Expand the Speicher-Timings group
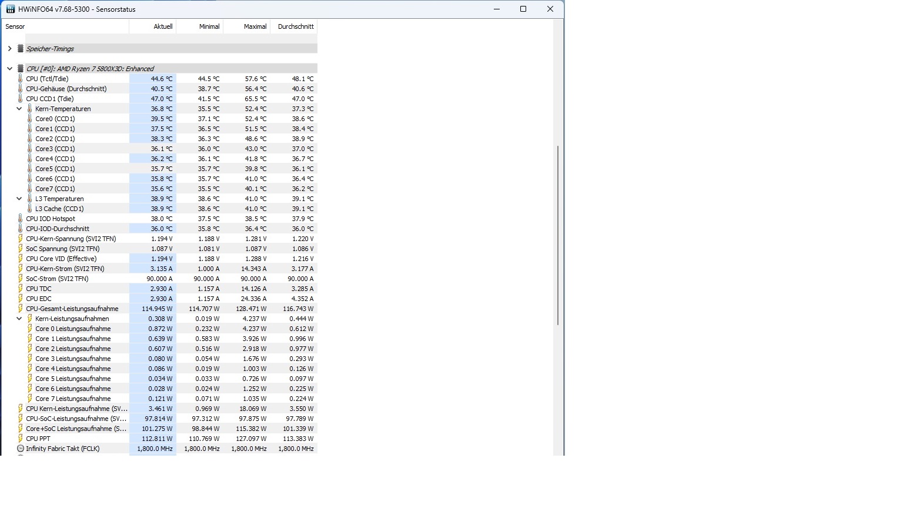Viewport: 903px width, 508px height. 9,49
